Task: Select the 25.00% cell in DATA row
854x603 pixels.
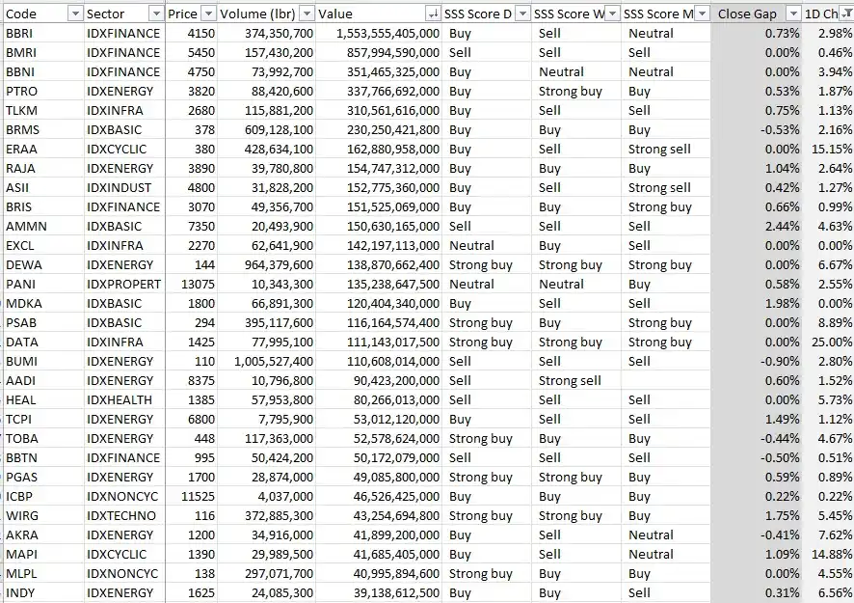Action: click(828, 342)
